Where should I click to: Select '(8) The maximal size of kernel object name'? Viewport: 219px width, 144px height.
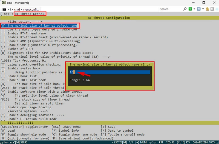coord(39,26)
